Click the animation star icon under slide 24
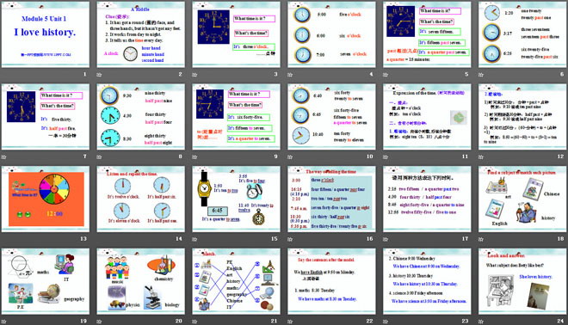Viewport: 568px width, 325px height. [481, 321]
